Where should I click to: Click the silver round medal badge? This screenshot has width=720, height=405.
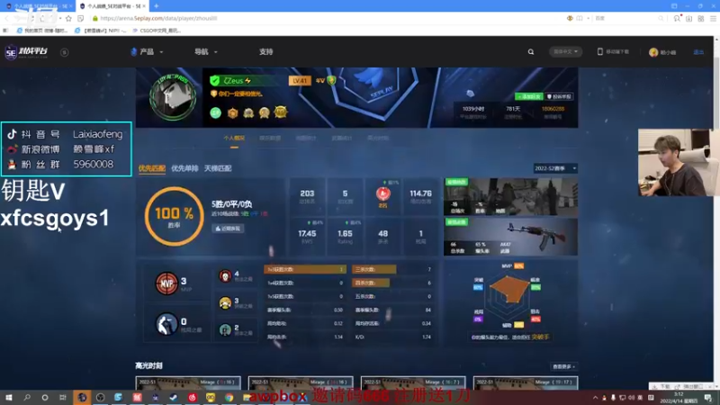pyautogui.click(x=248, y=112)
